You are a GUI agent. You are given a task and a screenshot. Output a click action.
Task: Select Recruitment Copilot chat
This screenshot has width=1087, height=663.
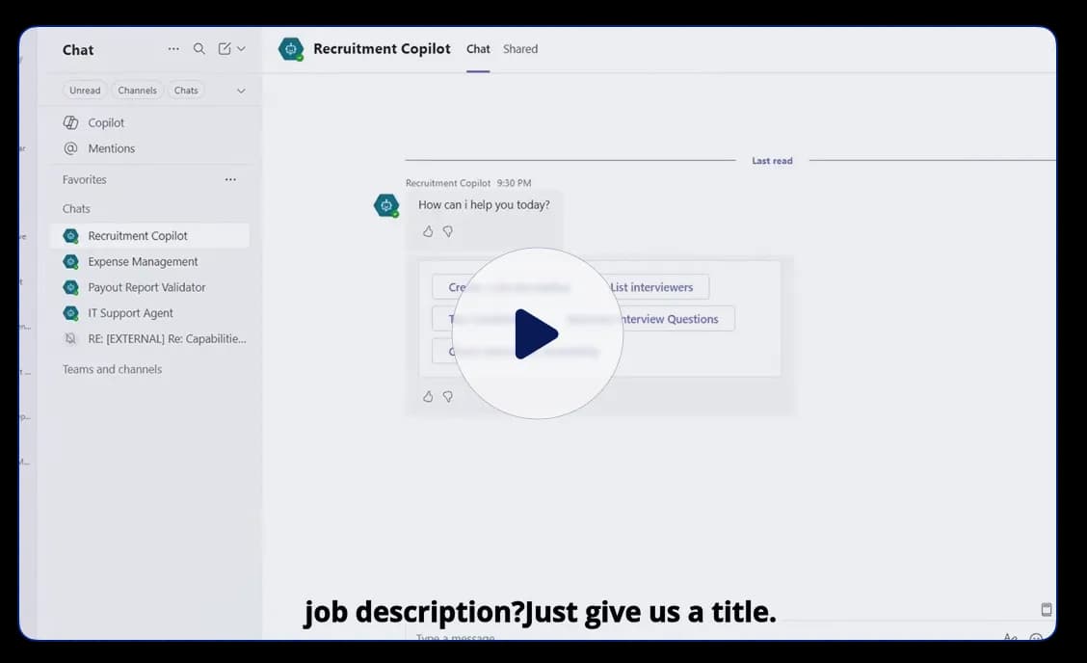[149, 236]
